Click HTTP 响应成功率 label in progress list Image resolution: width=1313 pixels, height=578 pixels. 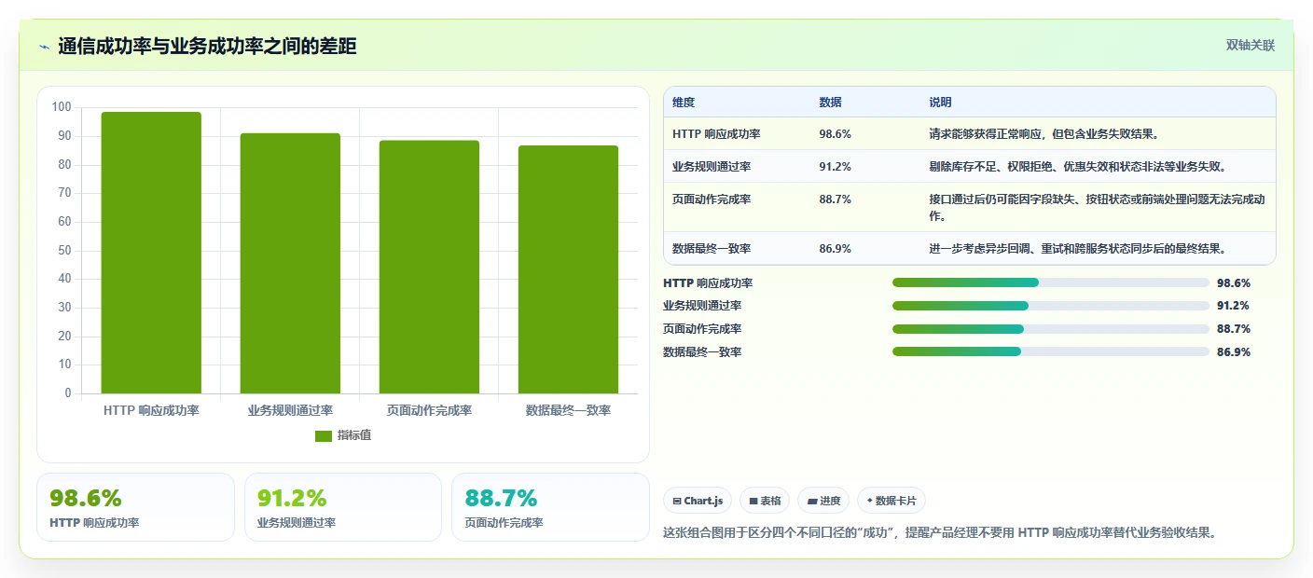(x=708, y=283)
